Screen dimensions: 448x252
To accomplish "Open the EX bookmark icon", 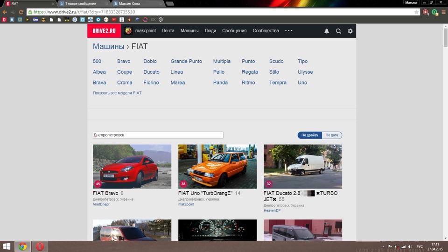I will pyautogui.click(x=153, y=20).
